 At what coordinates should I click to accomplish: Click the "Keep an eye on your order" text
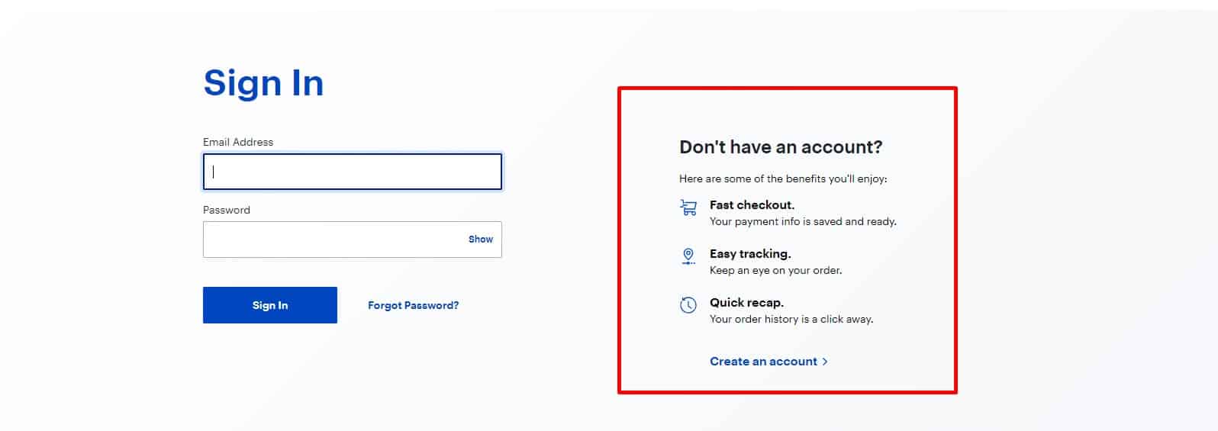775,270
